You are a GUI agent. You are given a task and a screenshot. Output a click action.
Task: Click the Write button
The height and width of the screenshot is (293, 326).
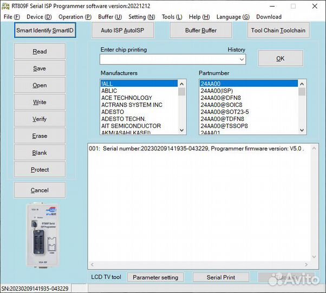click(x=40, y=102)
